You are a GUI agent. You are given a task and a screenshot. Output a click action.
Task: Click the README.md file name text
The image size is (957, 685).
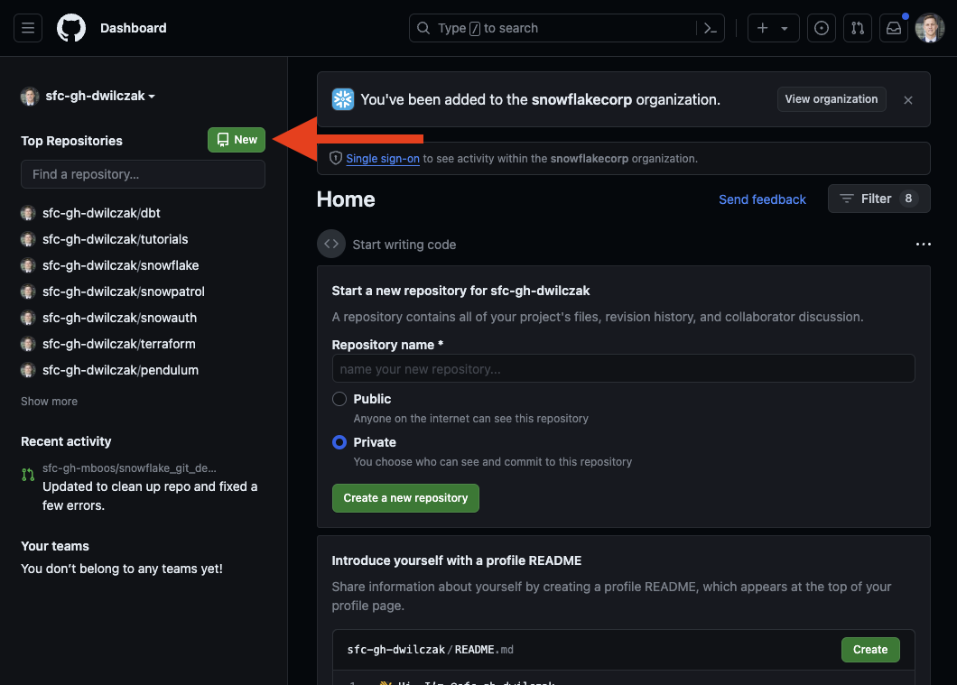click(x=484, y=650)
